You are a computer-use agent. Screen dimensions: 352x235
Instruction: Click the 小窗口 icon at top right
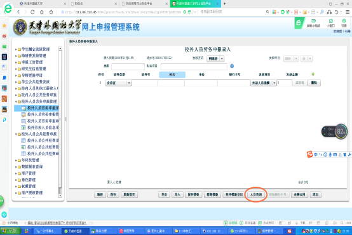pyautogui.click(x=330, y=23)
